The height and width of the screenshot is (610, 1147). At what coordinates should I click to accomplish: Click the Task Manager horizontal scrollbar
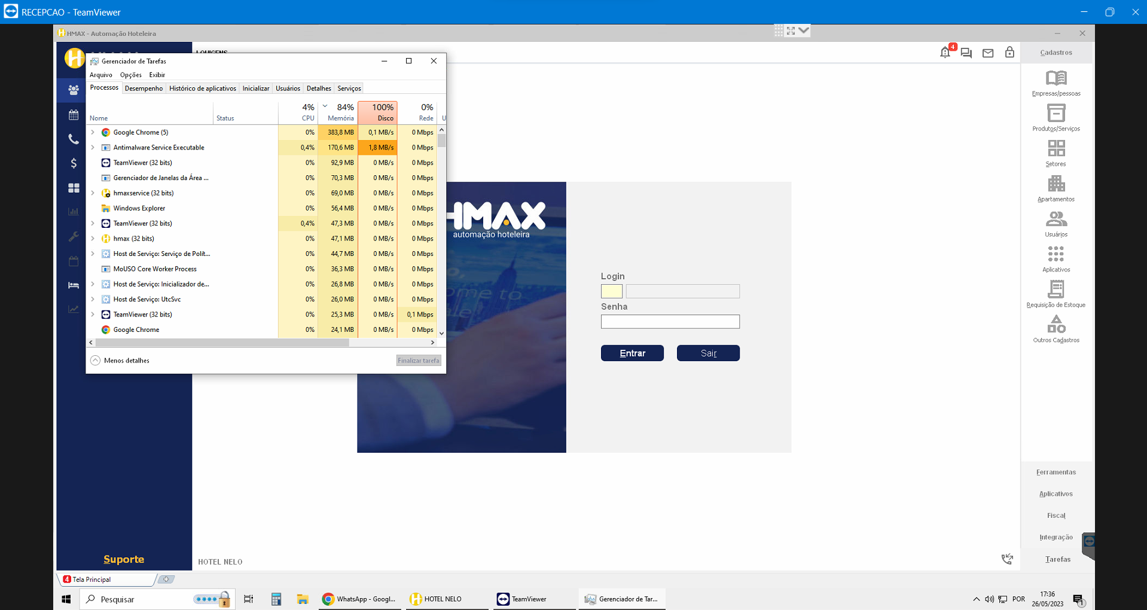coord(222,343)
